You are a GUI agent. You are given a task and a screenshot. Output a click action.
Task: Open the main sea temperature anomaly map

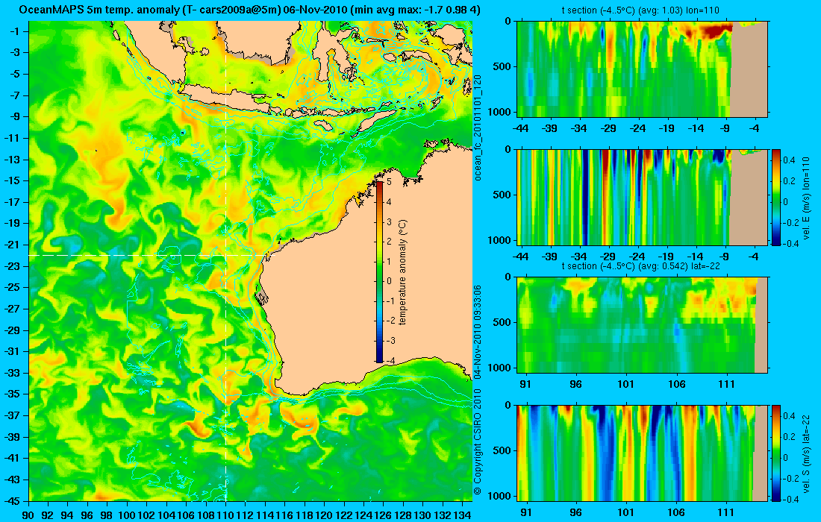coord(250,261)
